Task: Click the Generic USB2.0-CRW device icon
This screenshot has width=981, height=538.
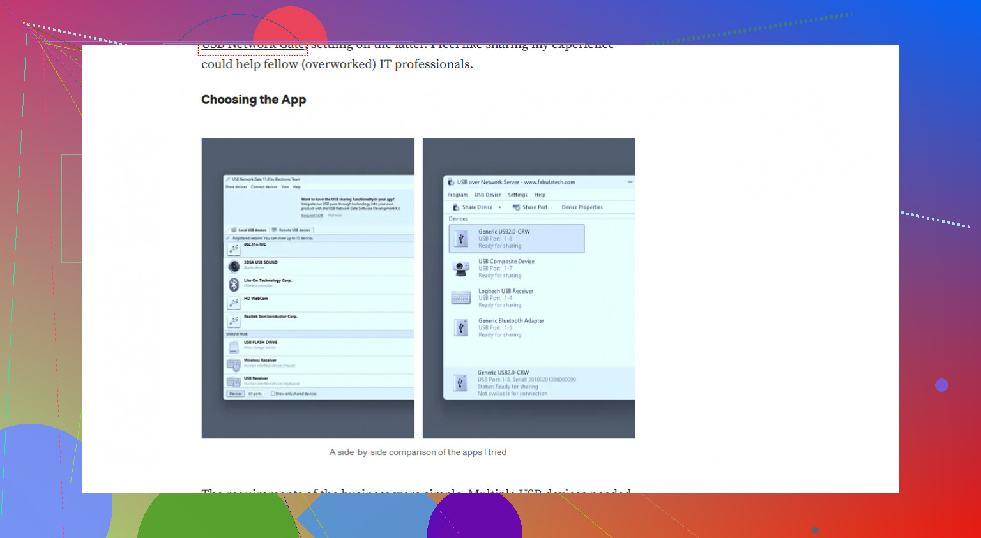Action: (460, 239)
